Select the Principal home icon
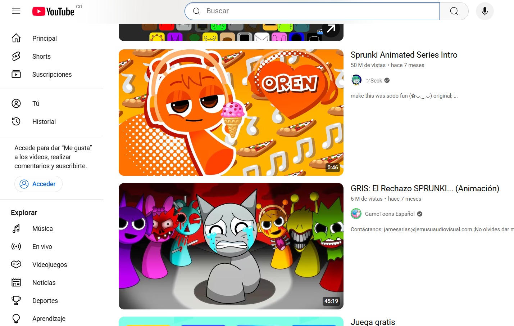The image size is (514, 326). click(16, 38)
